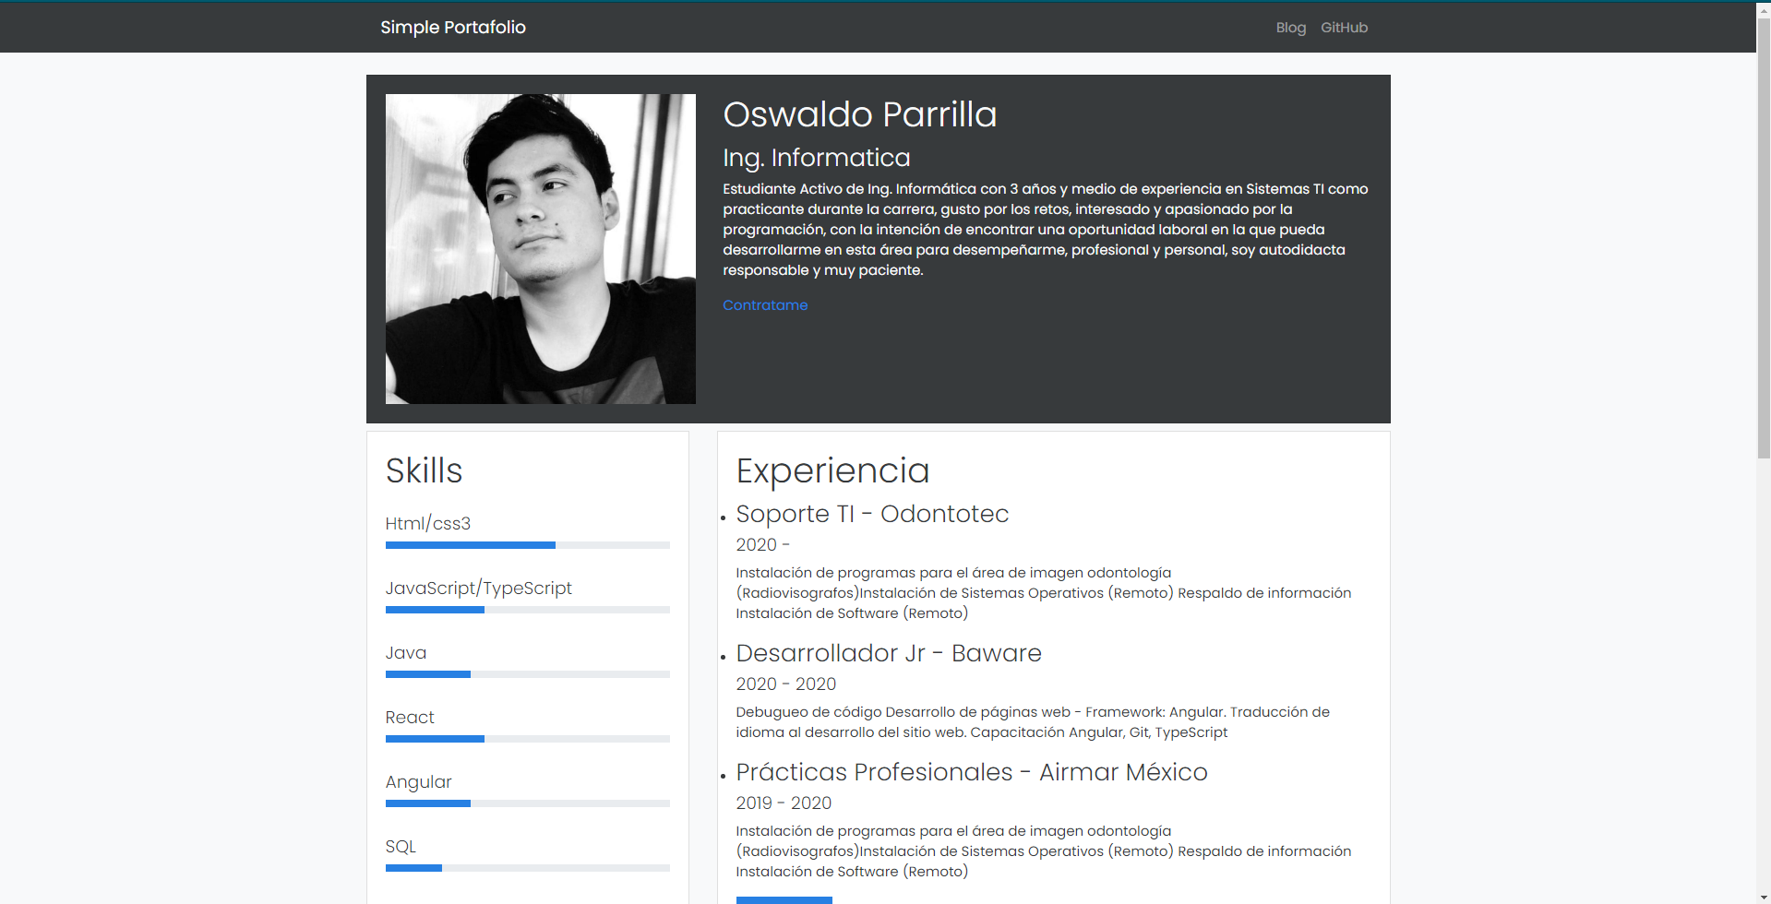This screenshot has height=904, width=1771.
Task: Click the JavaScript/TypeScript skill label
Action: click(x=478, y=588)
